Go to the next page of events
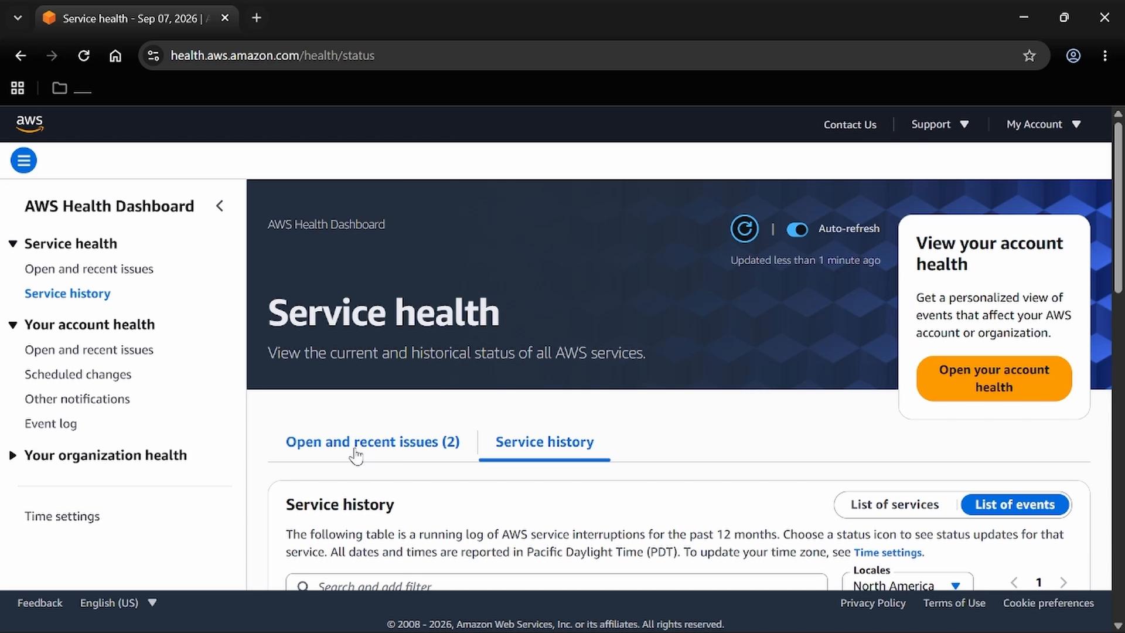Viewport: 1125px width, 633px height. 1063,583
